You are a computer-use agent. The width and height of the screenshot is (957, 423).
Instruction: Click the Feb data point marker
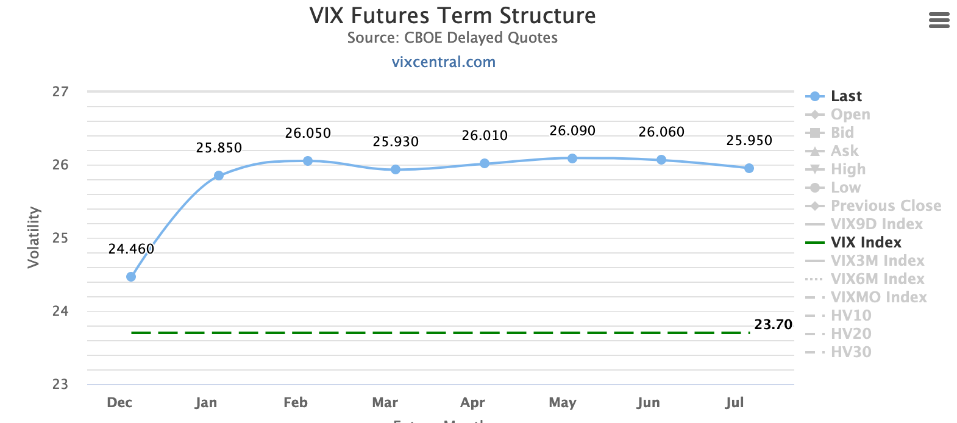(x=308, y=161)
